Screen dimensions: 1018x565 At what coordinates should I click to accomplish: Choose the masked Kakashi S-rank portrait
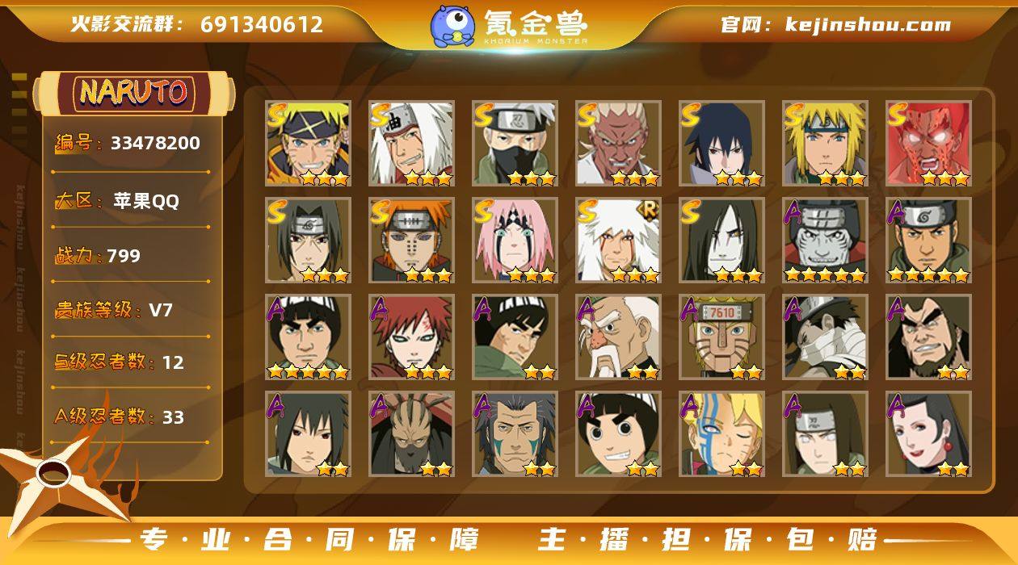tap(515, 144)
